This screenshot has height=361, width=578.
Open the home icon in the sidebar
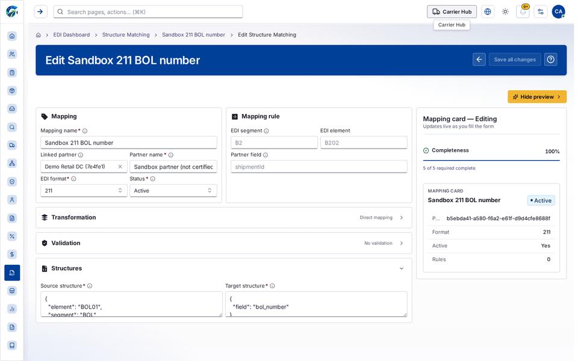(12, 35)
